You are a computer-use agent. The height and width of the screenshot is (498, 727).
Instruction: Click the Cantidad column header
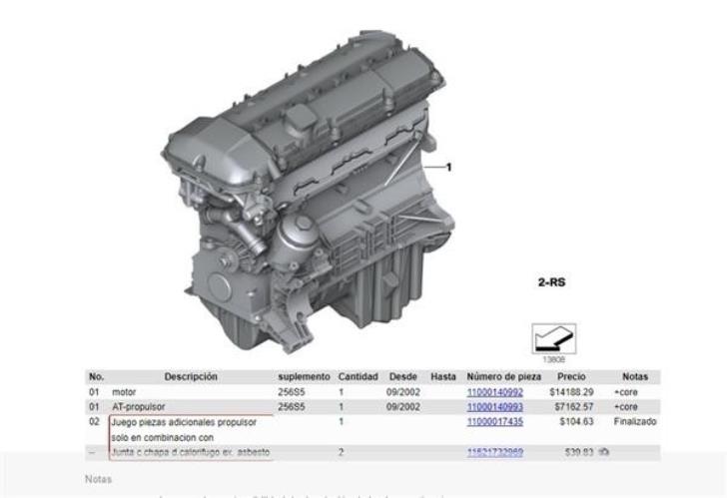pyautogui.click(x=358, y=376)
